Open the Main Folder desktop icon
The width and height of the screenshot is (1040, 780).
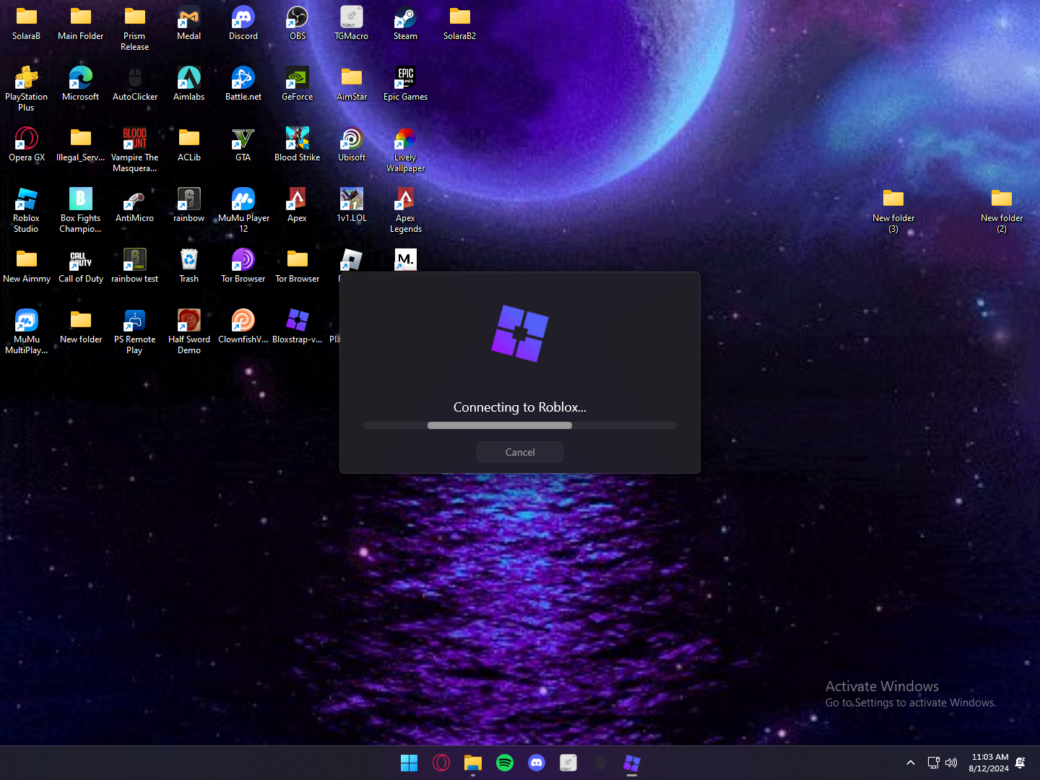click(81, 23)
